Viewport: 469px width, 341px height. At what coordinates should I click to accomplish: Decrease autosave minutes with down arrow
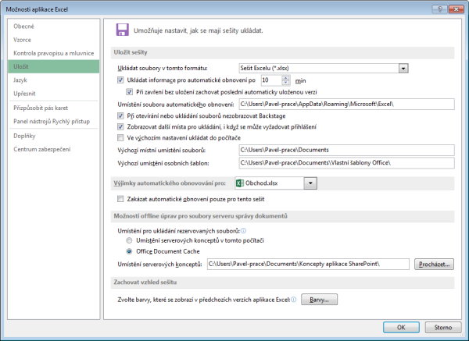coord(285,83)
